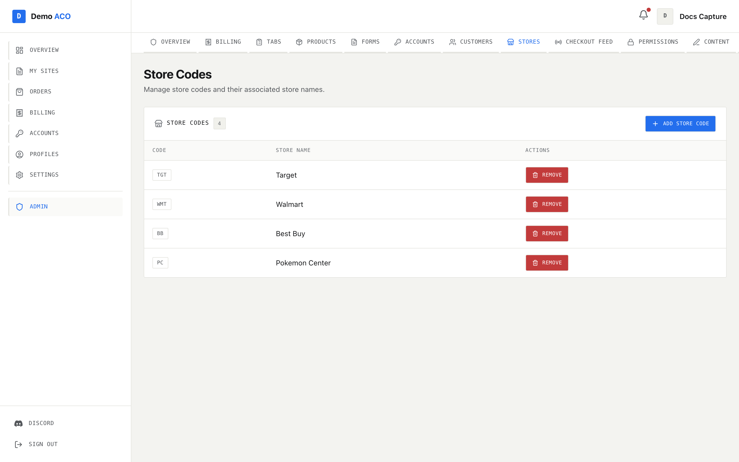739x462 pixels.
Task: Click the Checkout Feed broadcast icon
Action: click(x=558, y=42)
